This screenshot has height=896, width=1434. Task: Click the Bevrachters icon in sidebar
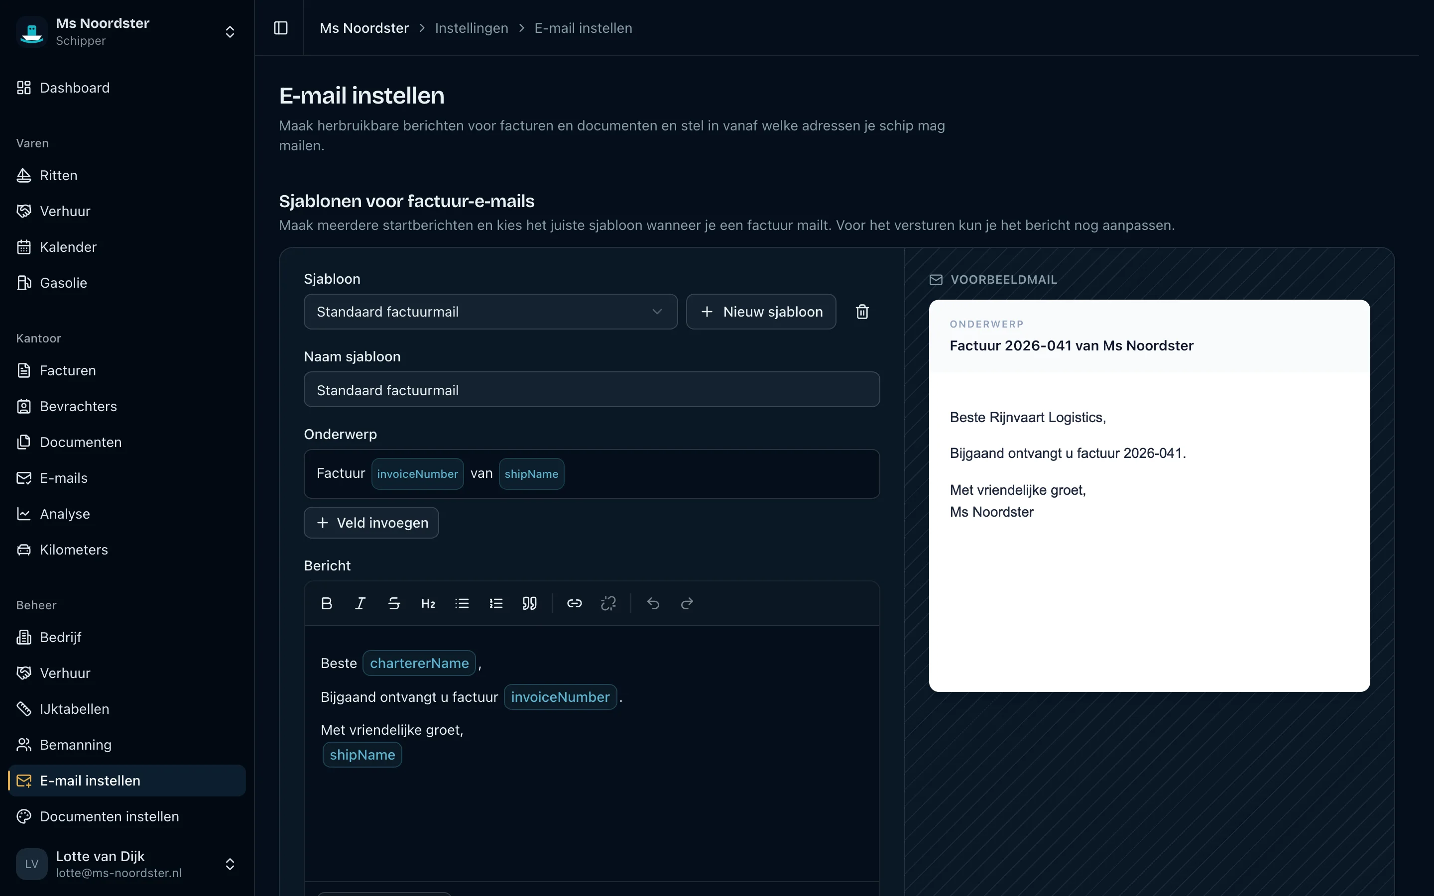point(24,407)
